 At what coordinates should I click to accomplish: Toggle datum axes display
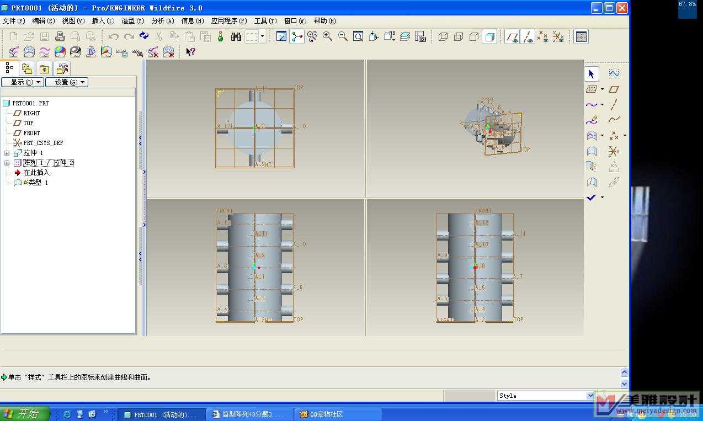coord(528,36)
